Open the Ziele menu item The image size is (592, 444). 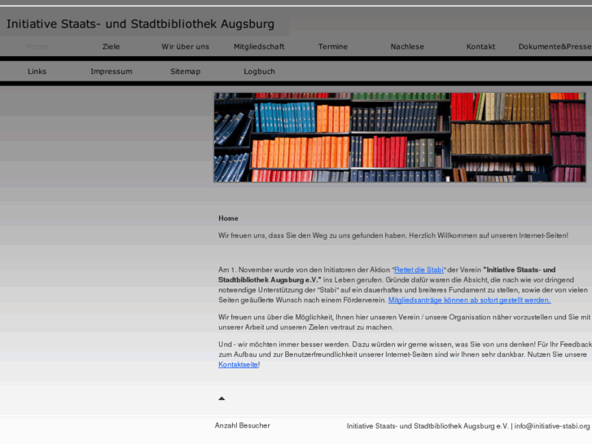click(x=111, y=46)
